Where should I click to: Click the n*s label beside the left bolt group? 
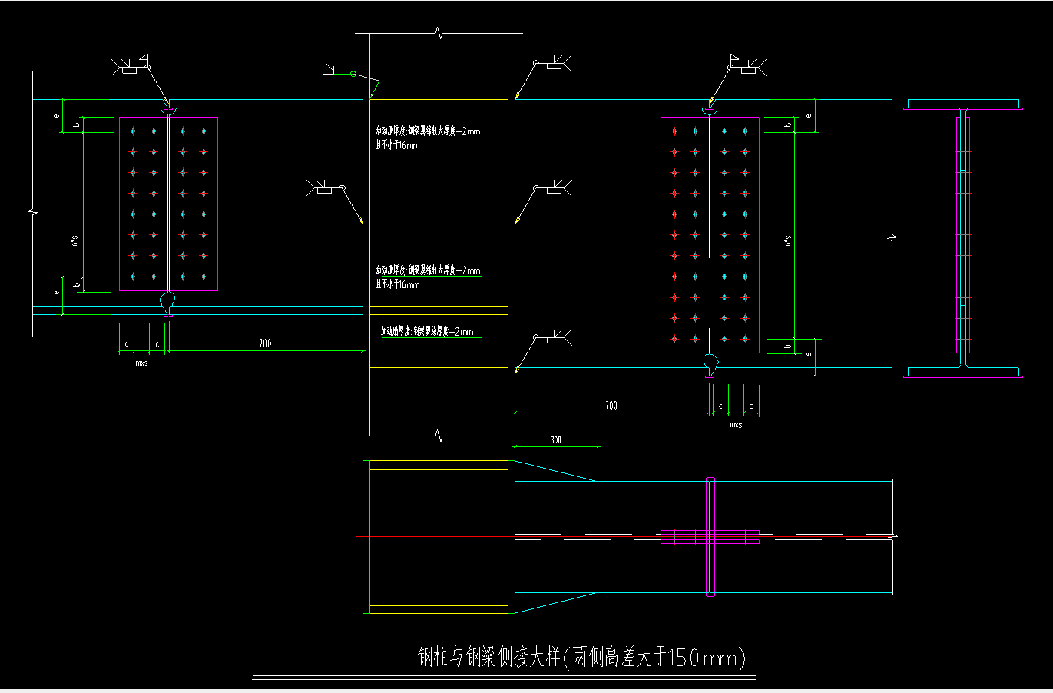click(75, 242)
